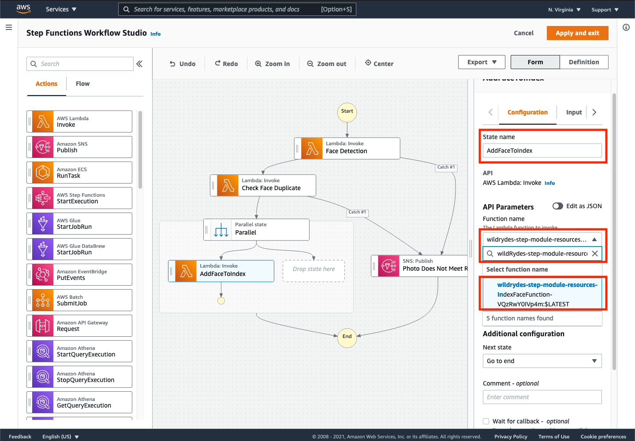Focus the AWS global search bar
Screen dimensions: 635x441
[x=237, y=9]
